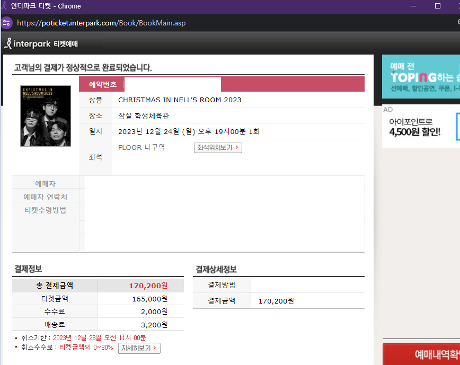Image resolution: width=460 pixels, height=365 pixels.
Task: Minimize the Chrome window
Action: coord(413,6)
